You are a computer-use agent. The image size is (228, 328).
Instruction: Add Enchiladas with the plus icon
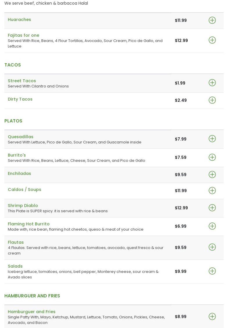pyautogui.click(x=212, y=175)
